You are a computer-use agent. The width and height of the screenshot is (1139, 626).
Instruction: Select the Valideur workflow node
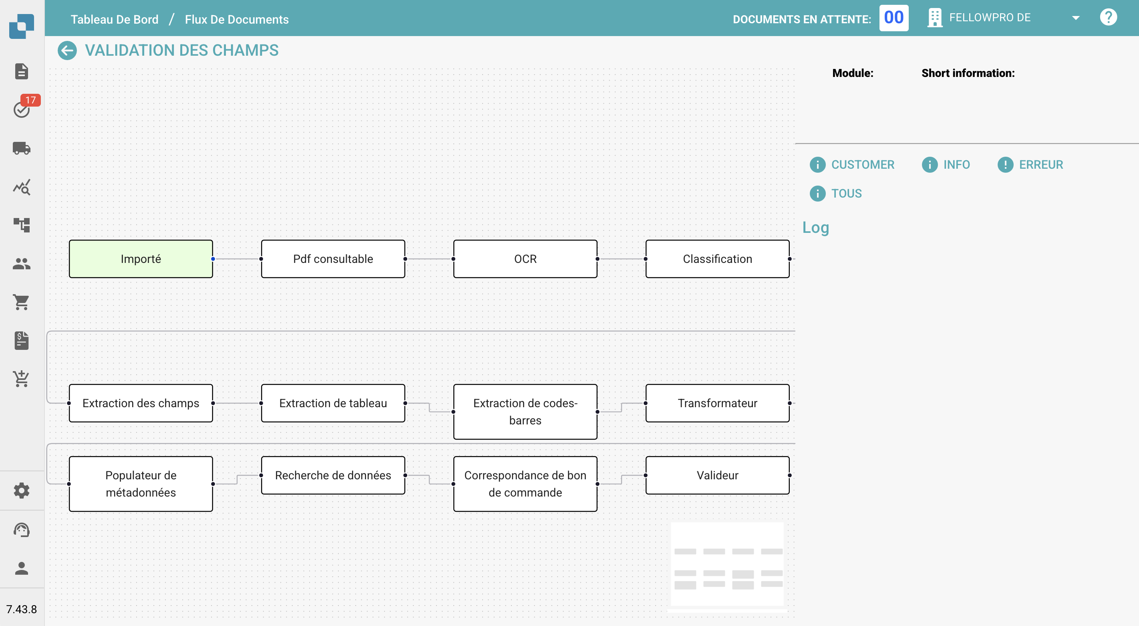(x=717, y=475)
